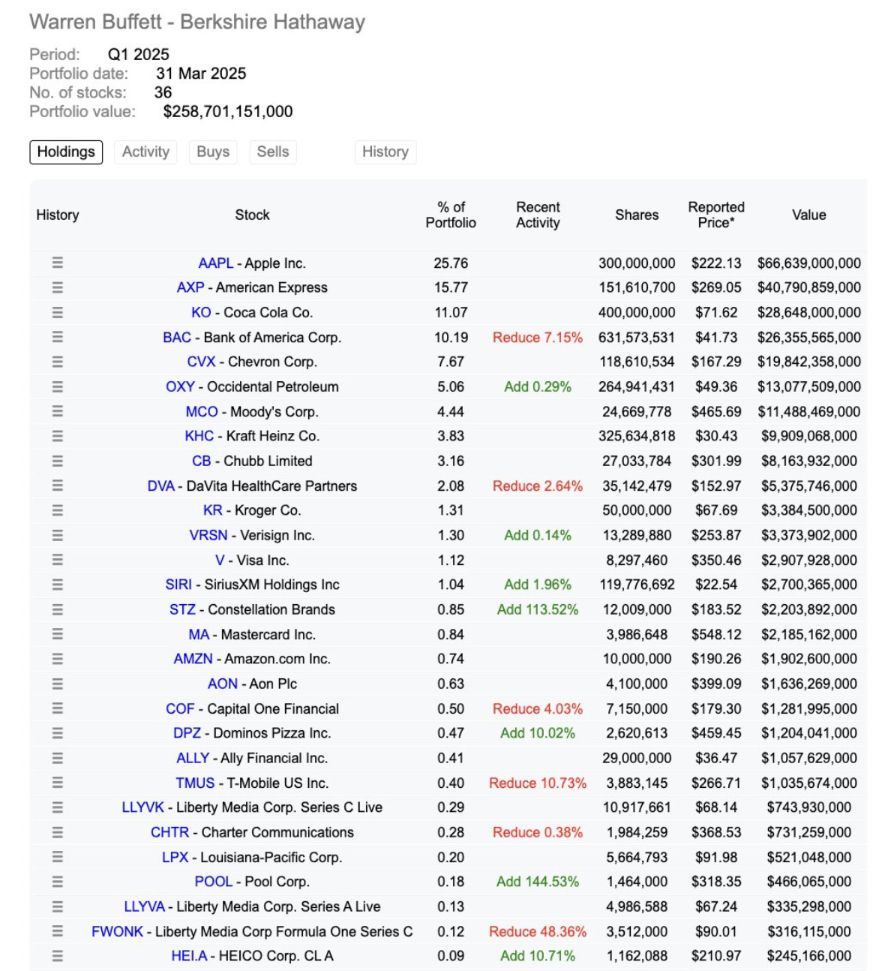Viewport: 873px width, 971px height.
Task: Open history icon for MCO Moody's row
Action: coord(58,411)
